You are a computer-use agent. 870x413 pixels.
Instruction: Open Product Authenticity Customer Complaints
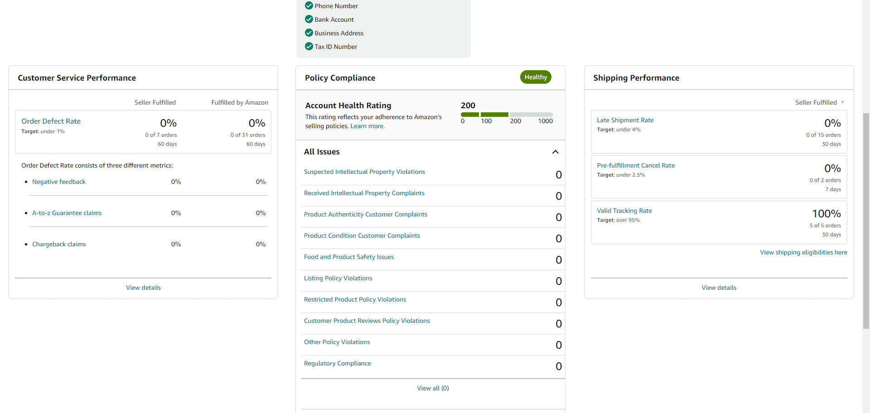point(365,214)
